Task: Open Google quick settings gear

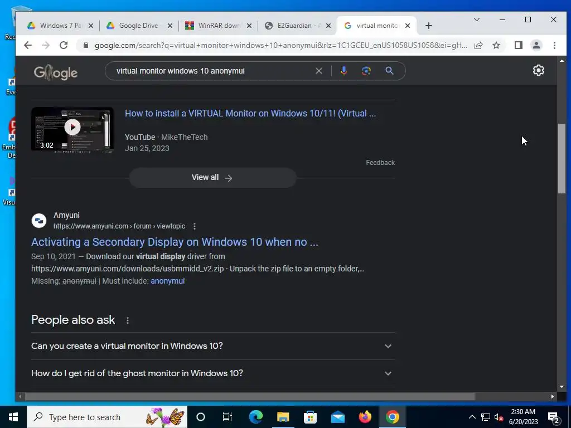Action: pos(538,70)
